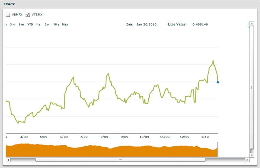The height and width of the screenshot is (168, 260).
Task: Enable the VBMFX comparison checkbox
Action: point(8,15)
